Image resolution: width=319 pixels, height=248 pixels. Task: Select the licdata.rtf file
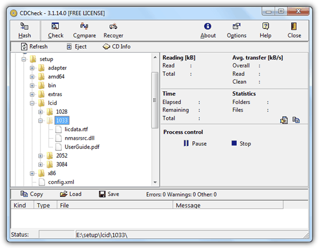pyautogui.click(x=76, y=129)
